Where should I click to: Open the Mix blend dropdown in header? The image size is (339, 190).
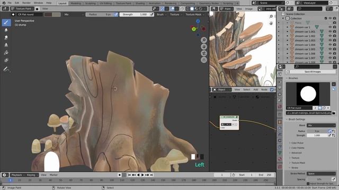point(74,14)
